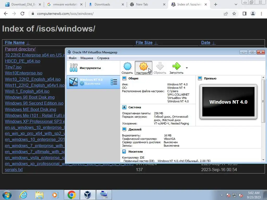Close the Downloads tab

pos(123,4)
